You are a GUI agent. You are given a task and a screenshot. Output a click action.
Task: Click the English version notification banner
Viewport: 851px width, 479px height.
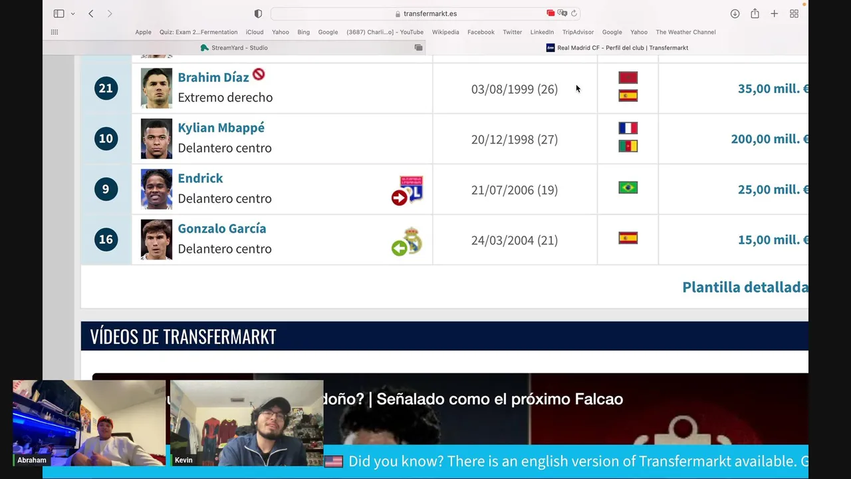point(566,462)
